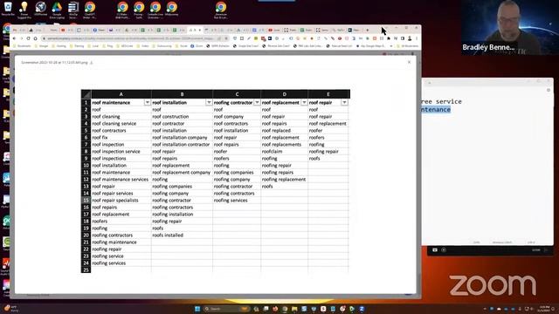Click cell 'roof replacement company'

tap(182, 173)
